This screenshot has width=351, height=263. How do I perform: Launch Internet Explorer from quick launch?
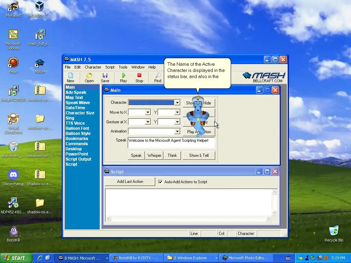(40, 258)
